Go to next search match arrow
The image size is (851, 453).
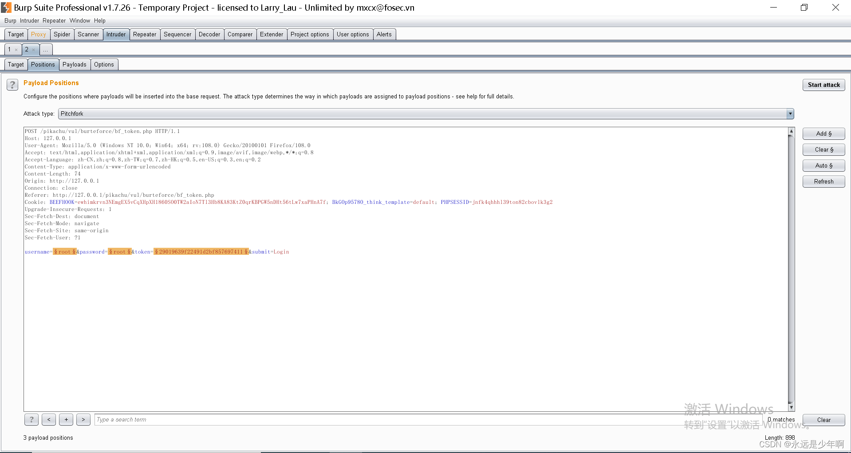click(x=83, y=419)
